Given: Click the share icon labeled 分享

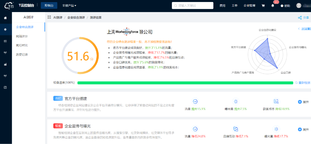Looking at the screenshot, I should click(x=304, y=18).
